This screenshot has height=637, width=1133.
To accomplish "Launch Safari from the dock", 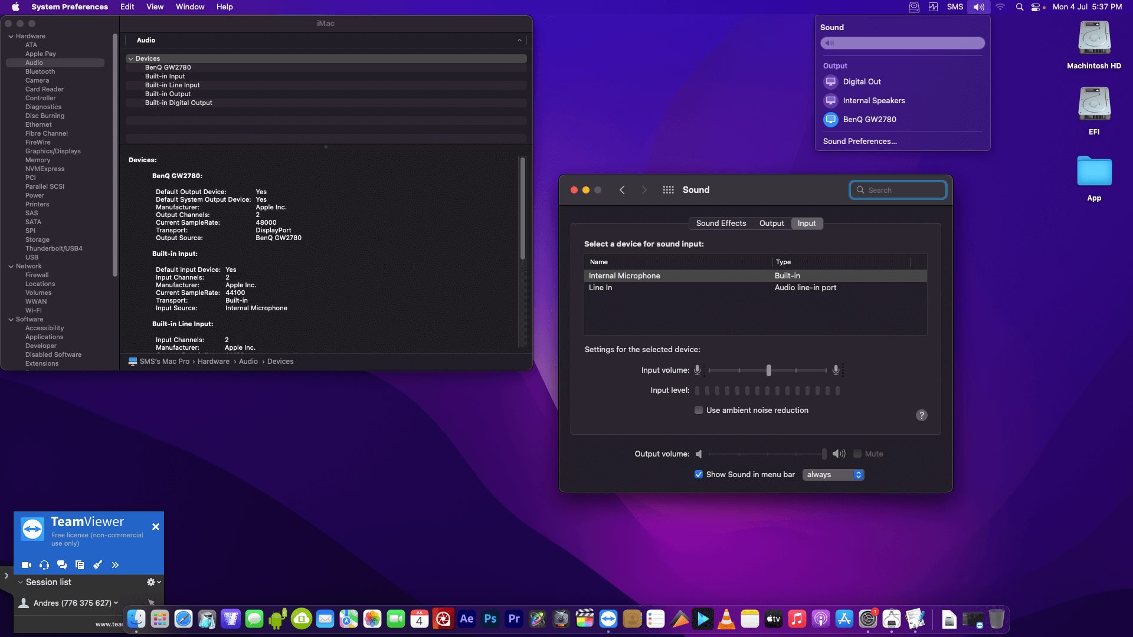I will [x=184, y=619].
